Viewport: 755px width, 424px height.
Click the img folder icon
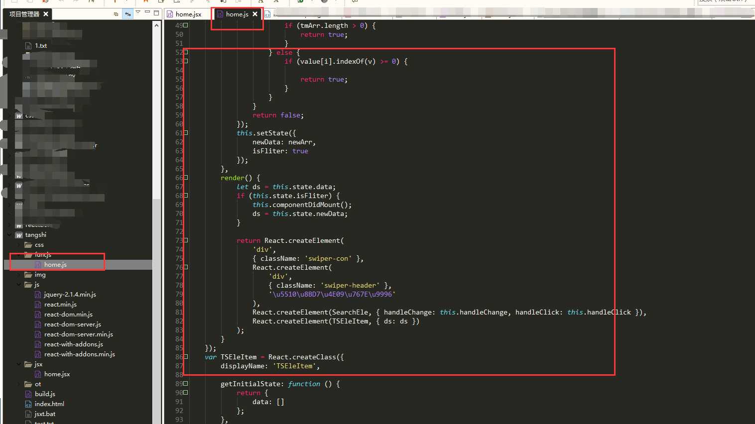pyautogui.click(x=28, y=275)
